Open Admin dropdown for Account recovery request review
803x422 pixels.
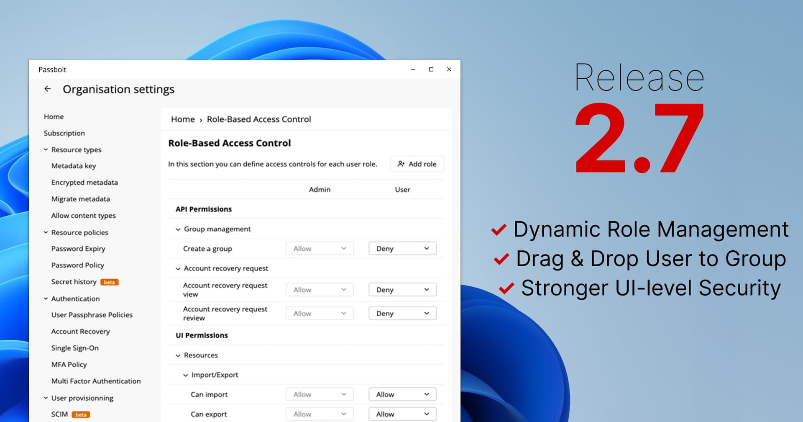320,313
